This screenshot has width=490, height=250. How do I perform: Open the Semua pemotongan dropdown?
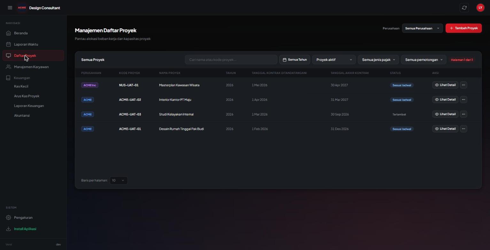tap(424, 60)
